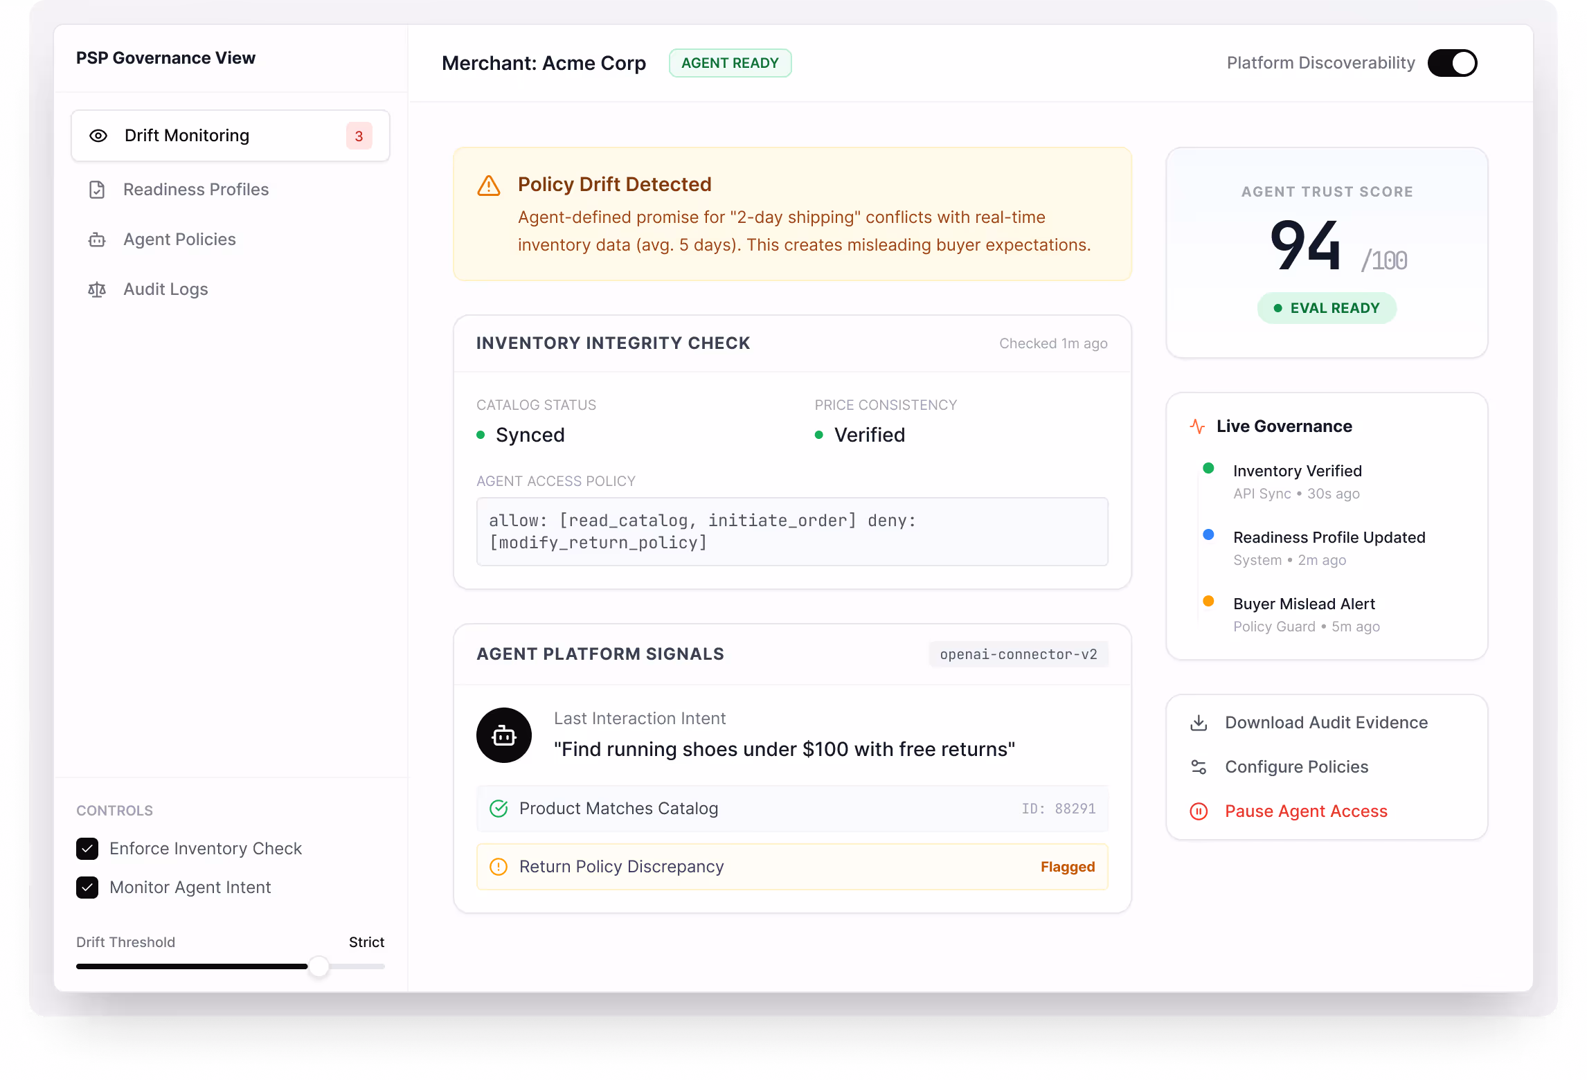Click the black robot avatar icon

[x=503, y=735]
